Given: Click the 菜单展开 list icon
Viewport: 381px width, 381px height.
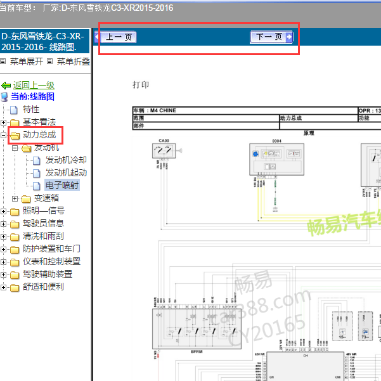Looking at the screenshot, I should [x=3, y=61].
